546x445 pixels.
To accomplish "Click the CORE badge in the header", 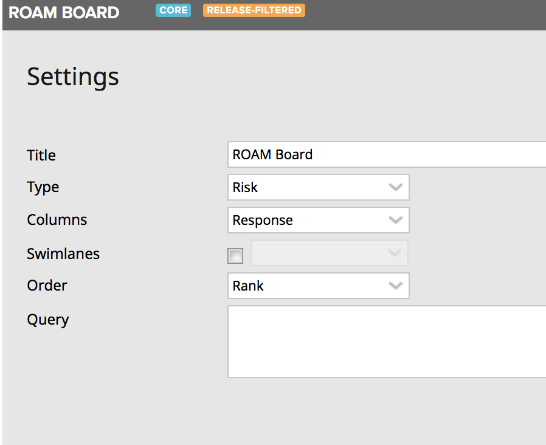I will pyautogui.click(x=173, y=10).
